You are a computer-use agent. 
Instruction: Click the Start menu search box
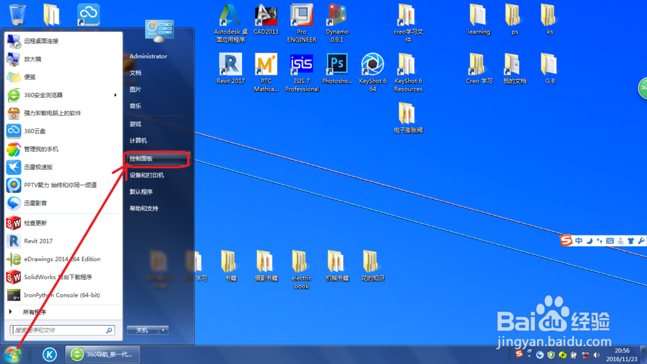[62, 330]
